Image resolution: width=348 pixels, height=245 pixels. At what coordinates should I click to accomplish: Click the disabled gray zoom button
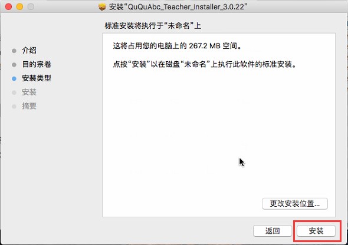tap(31, 6)
